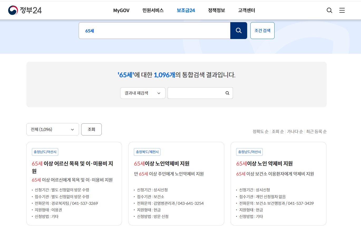Click the 조건 검색 button
The height and width of the screenshot is (228, 361).
point(262,30)
